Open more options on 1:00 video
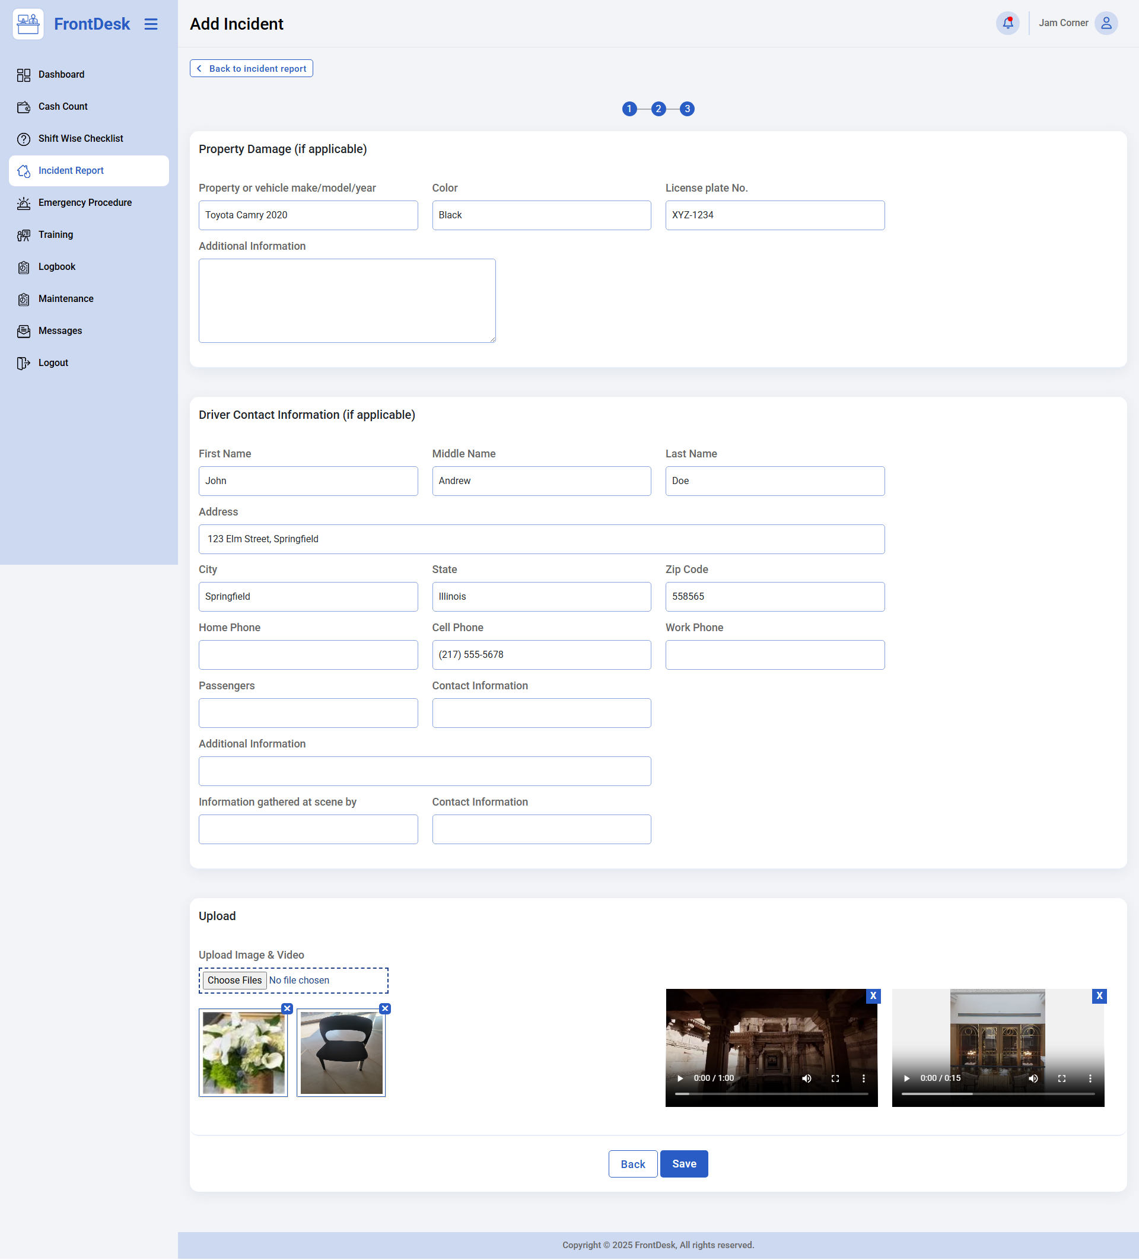This screenshot has height=1260, width=1139. point(863,1078)
